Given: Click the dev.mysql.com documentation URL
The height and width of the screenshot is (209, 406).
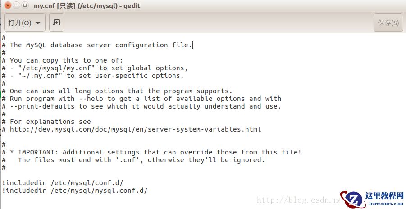Looking at the screenshot, I should tap(135, 129).
